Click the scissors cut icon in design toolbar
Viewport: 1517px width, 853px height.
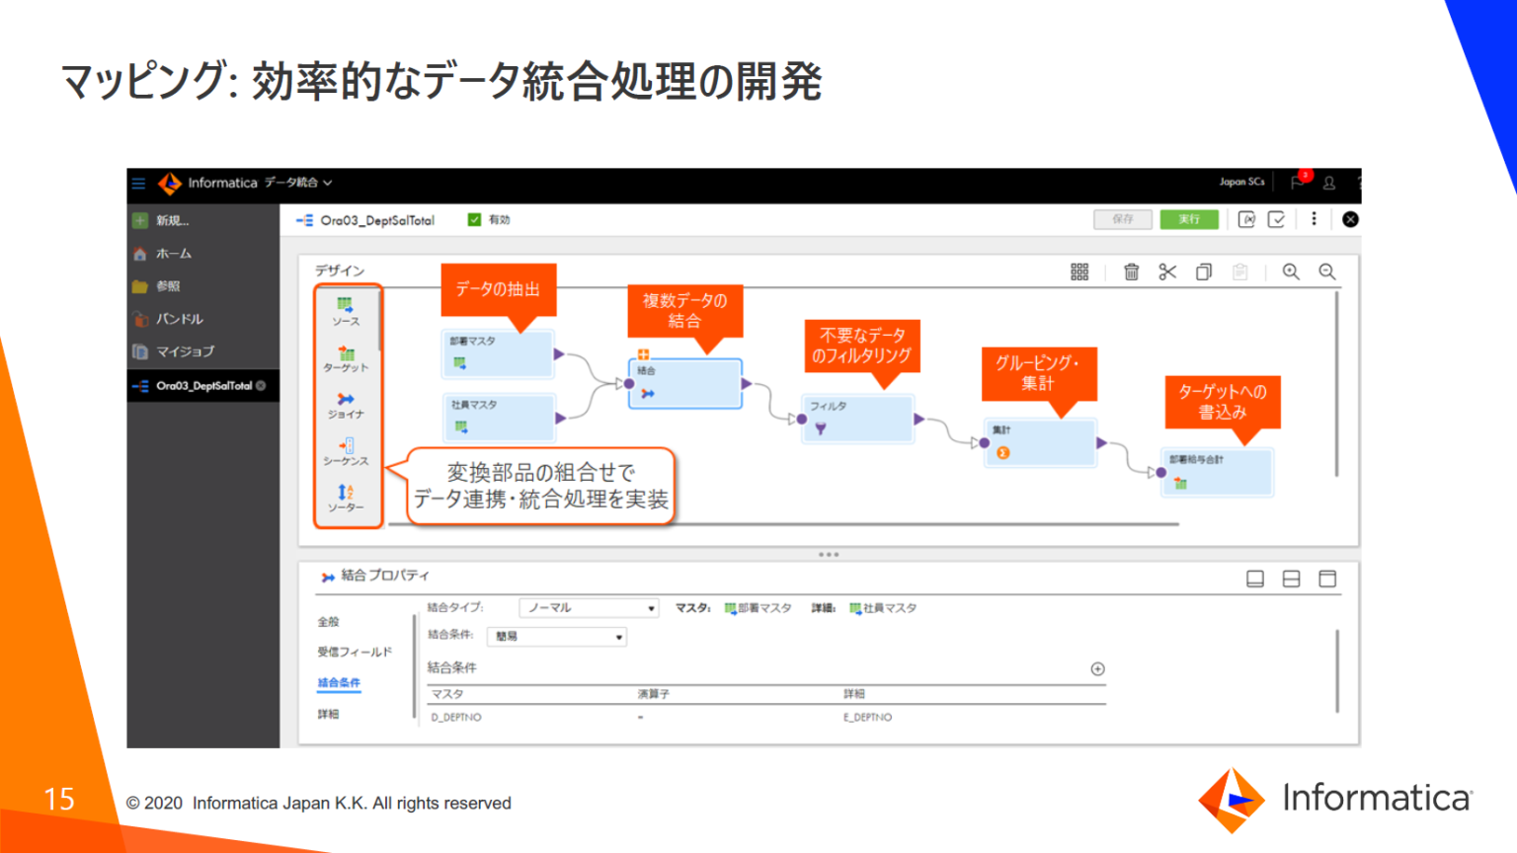pyautogui.click(x=1168, y=271)
